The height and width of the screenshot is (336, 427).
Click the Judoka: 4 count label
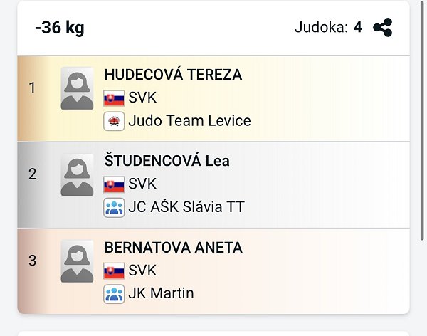328,28
